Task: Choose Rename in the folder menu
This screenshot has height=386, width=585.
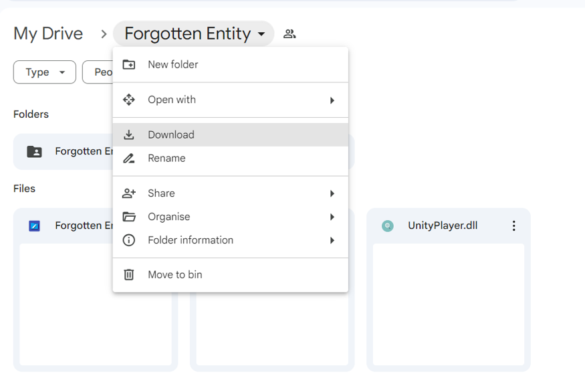Action: [x=166, y=159]
